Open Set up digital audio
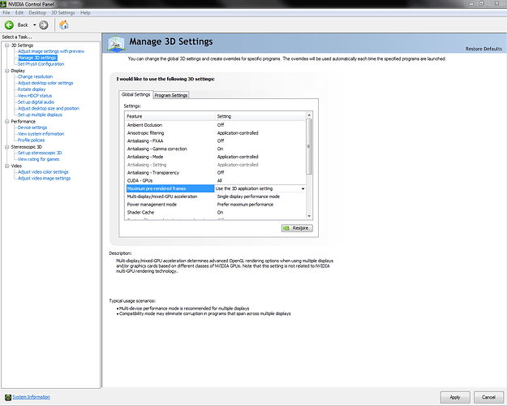The width and height of the screenshot is (507, 406). (x=37, y=102)
